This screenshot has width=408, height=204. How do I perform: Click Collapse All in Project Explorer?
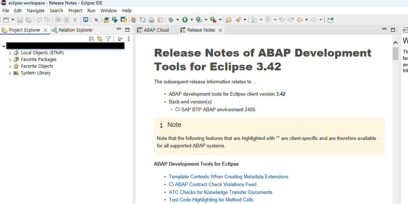point(91,39)
